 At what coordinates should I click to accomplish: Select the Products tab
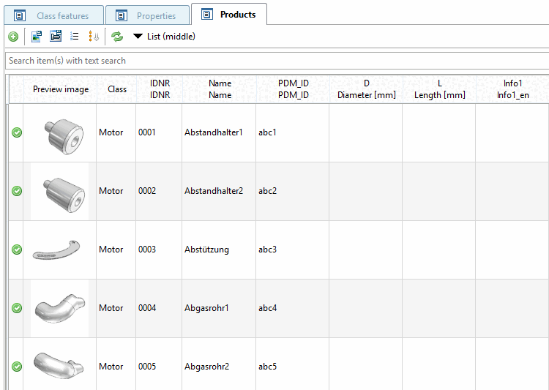click(x=229, y=15)
